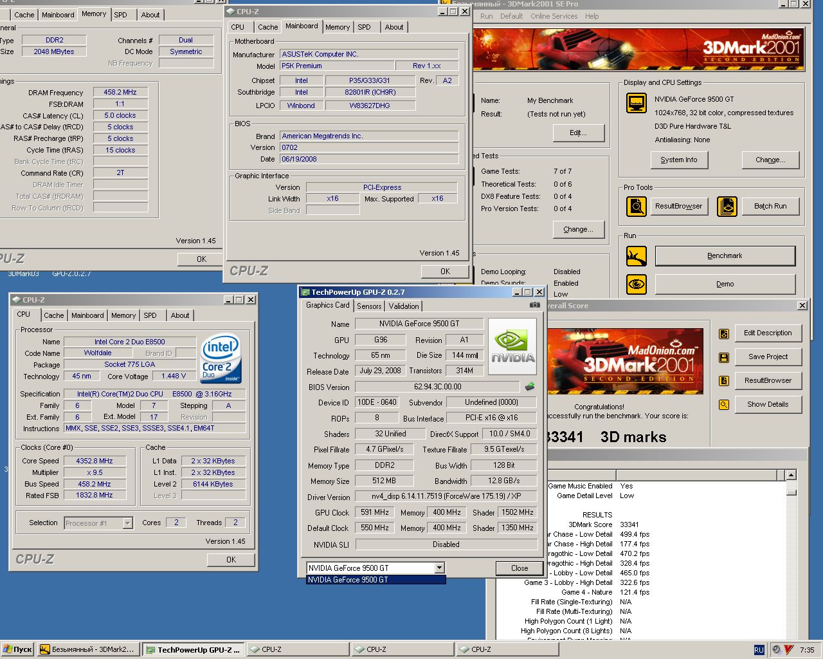Viewport: 823px width, 659px height.
Task: Open the Processor #1 selection dropdown
Action: pos(127,523)
